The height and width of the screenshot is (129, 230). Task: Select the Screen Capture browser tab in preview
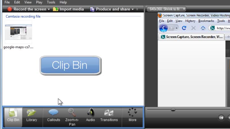[x=191, y=37]
